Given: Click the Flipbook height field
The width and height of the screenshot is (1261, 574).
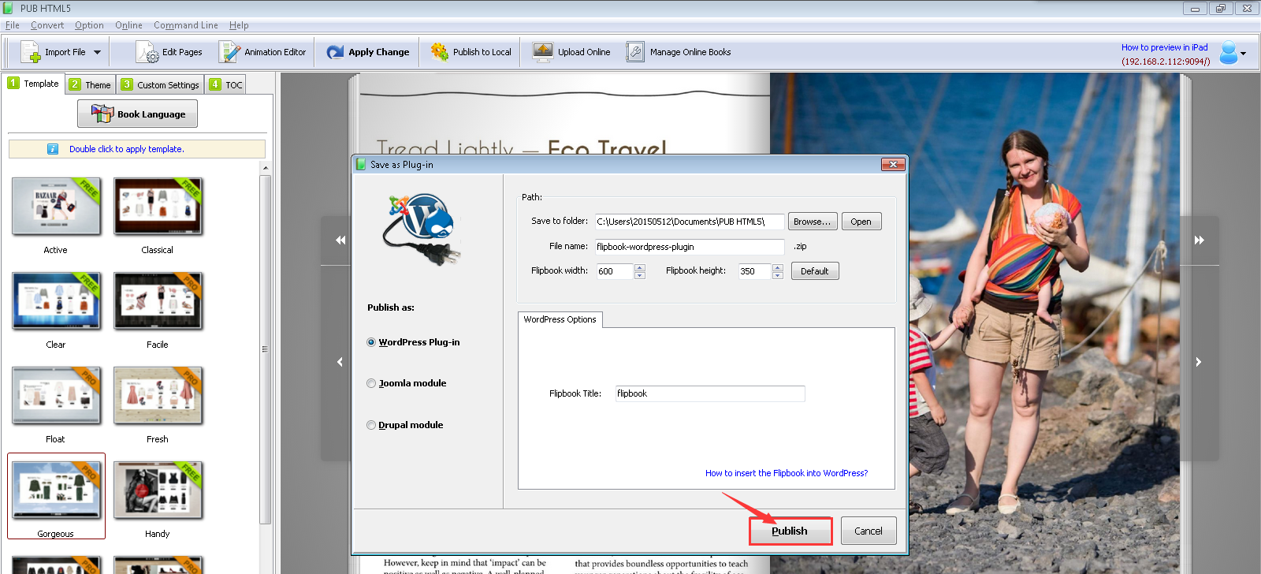Looking at the screenshot, I should pyautogui.click(x=755, y=271).
